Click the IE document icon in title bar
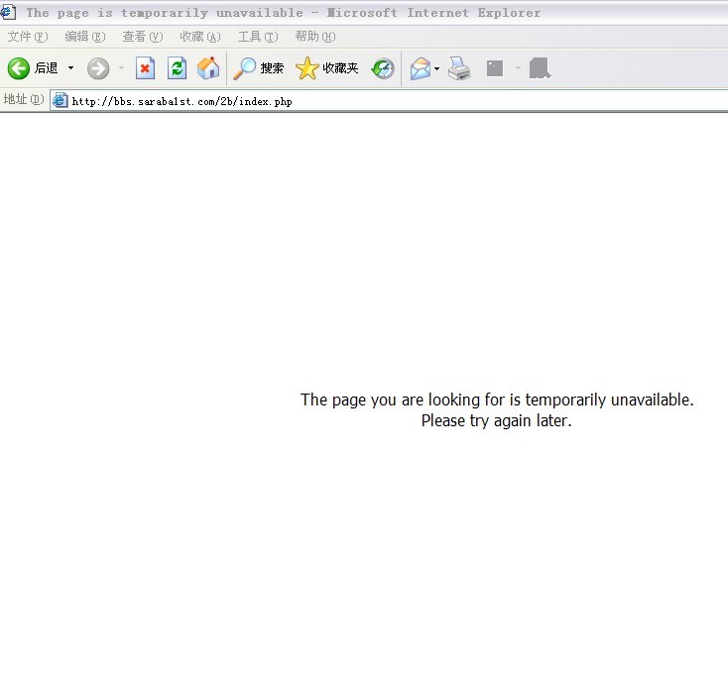This screenshot has height=686, width=728. pos(8,12)
